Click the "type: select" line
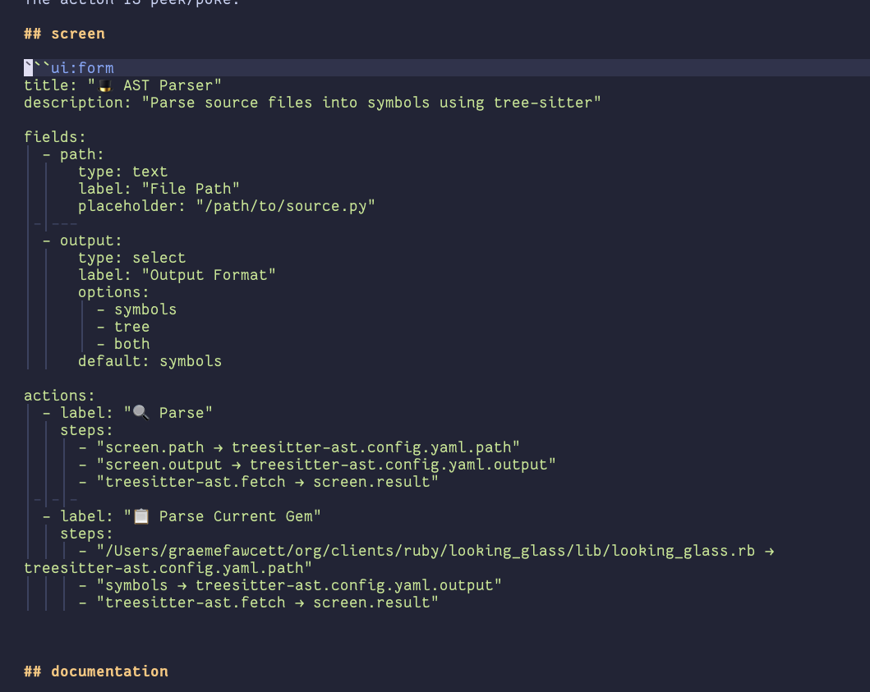 (131, 258)
